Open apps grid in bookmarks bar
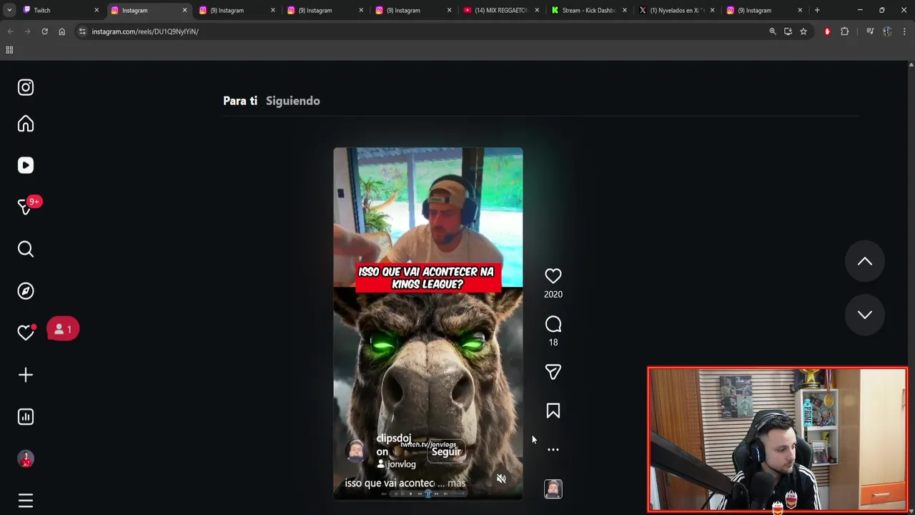 tap(9, 50)
